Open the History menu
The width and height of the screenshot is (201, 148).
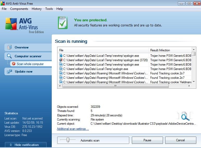point(36,9)
